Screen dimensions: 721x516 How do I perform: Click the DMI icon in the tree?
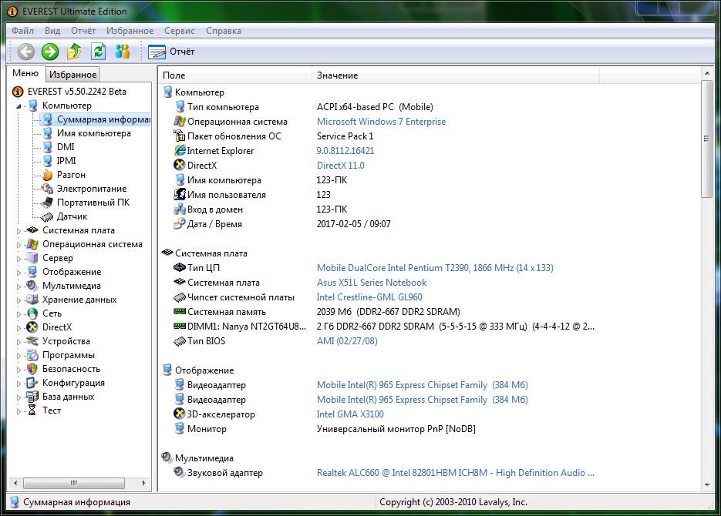(x=47, y=147)
